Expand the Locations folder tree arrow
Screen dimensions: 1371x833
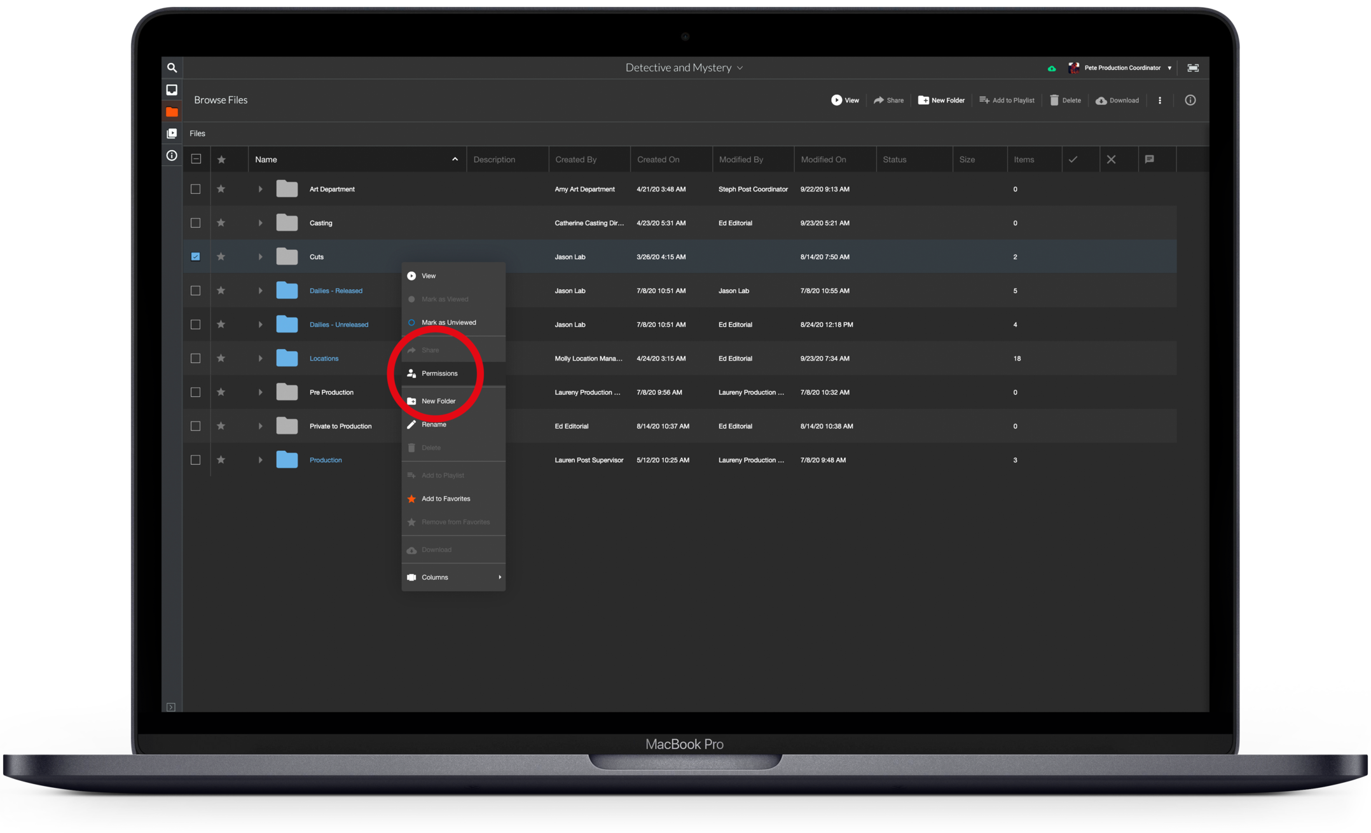pos(260,359)
